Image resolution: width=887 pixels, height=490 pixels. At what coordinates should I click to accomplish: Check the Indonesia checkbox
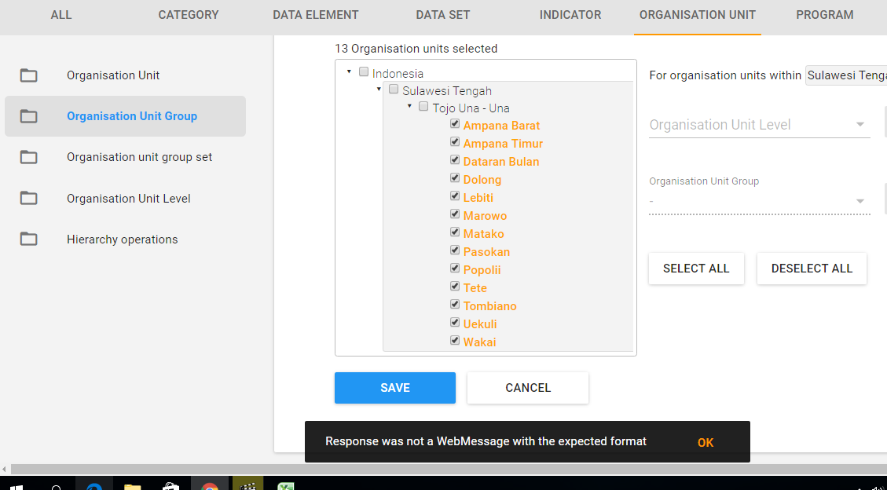pos(364,72)
